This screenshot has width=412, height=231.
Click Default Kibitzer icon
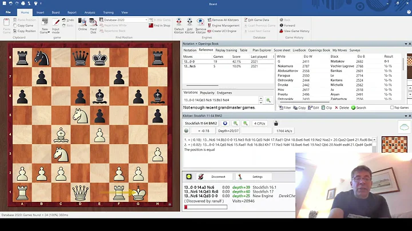179,26
